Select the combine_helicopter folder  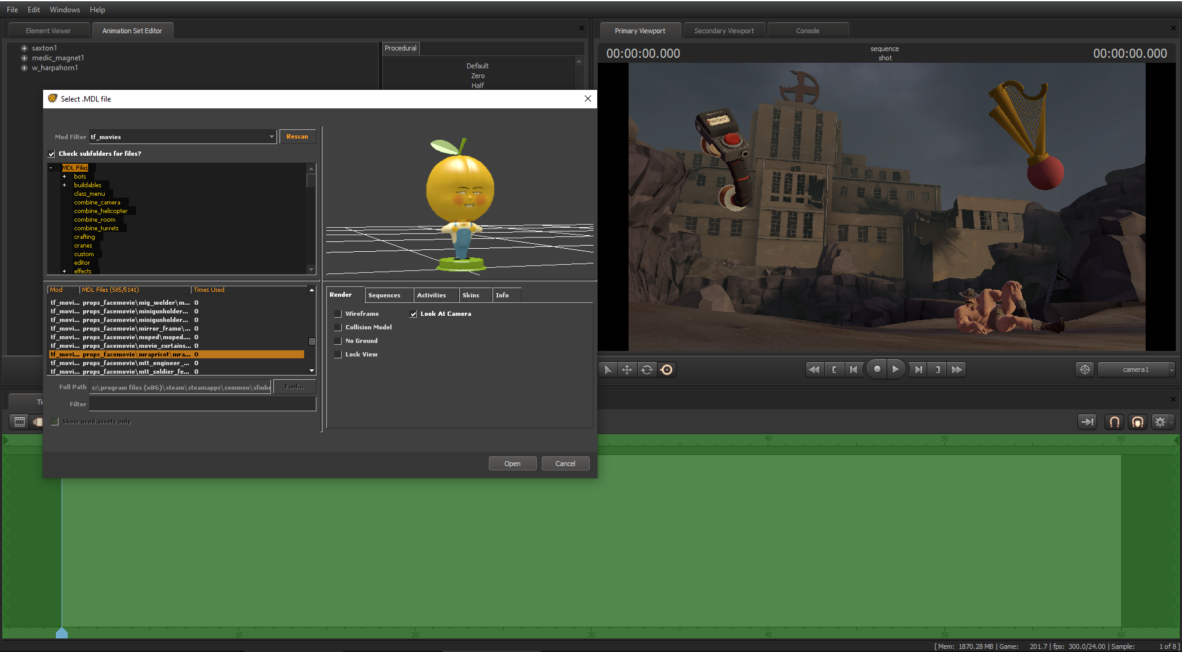coord(101,211)
